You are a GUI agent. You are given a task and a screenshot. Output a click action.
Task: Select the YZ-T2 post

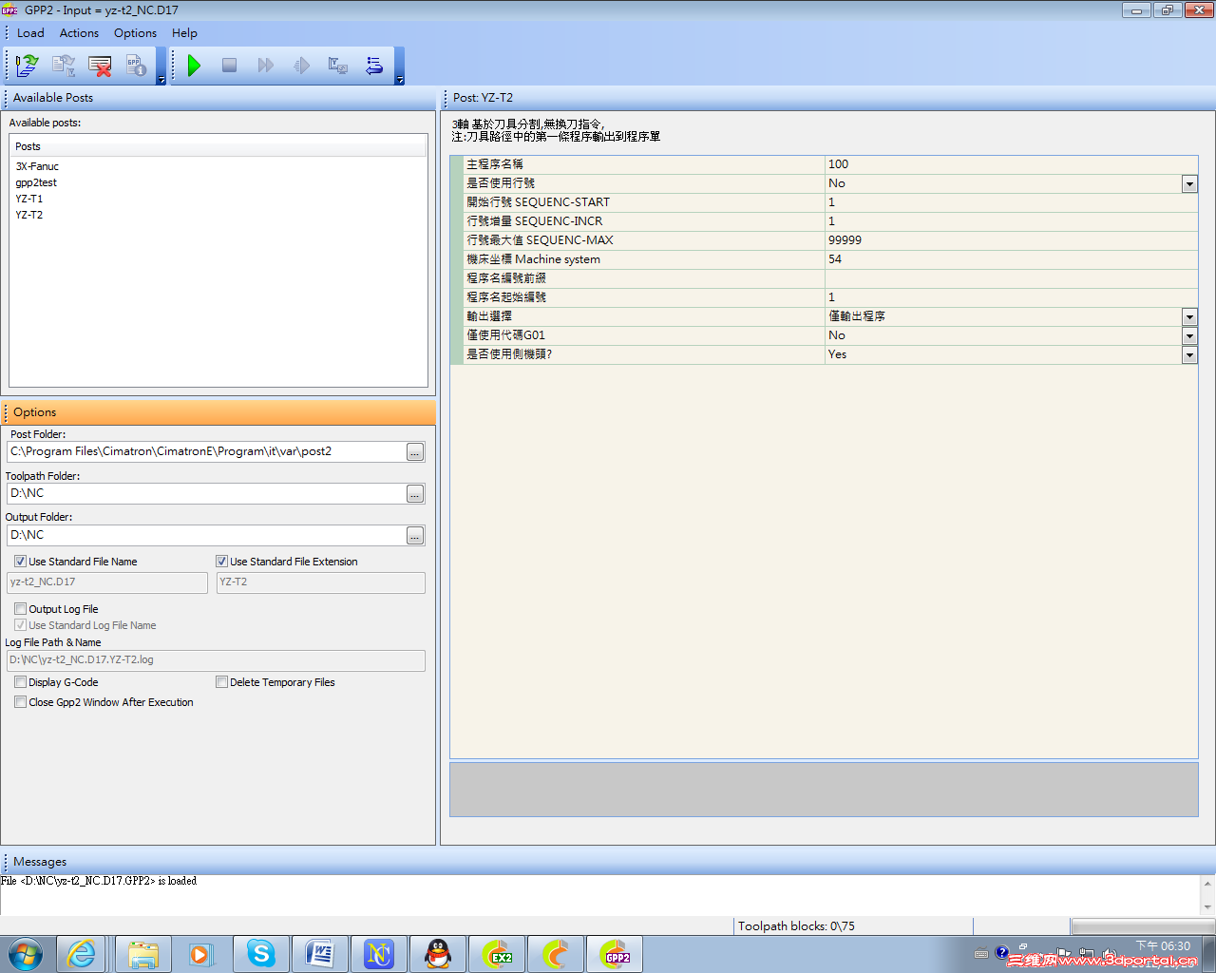click(x=28, y=215)
